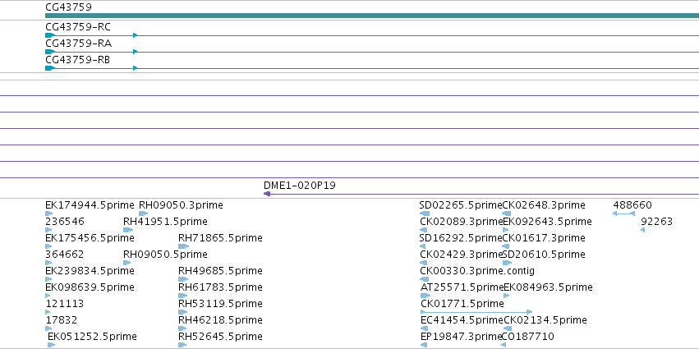Screen dimensions: 699x349
Task: Click the 121113 feature label
Action: pos(65,304)
